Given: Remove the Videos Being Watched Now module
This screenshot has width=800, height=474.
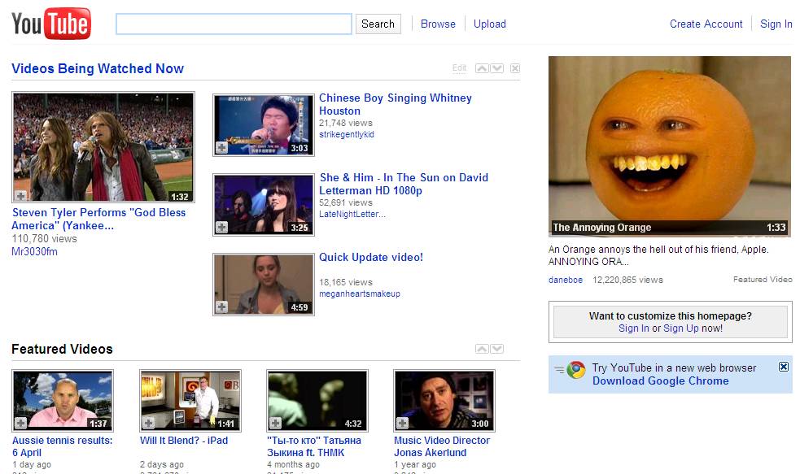Looking at the screenshot, I should 514,68.
